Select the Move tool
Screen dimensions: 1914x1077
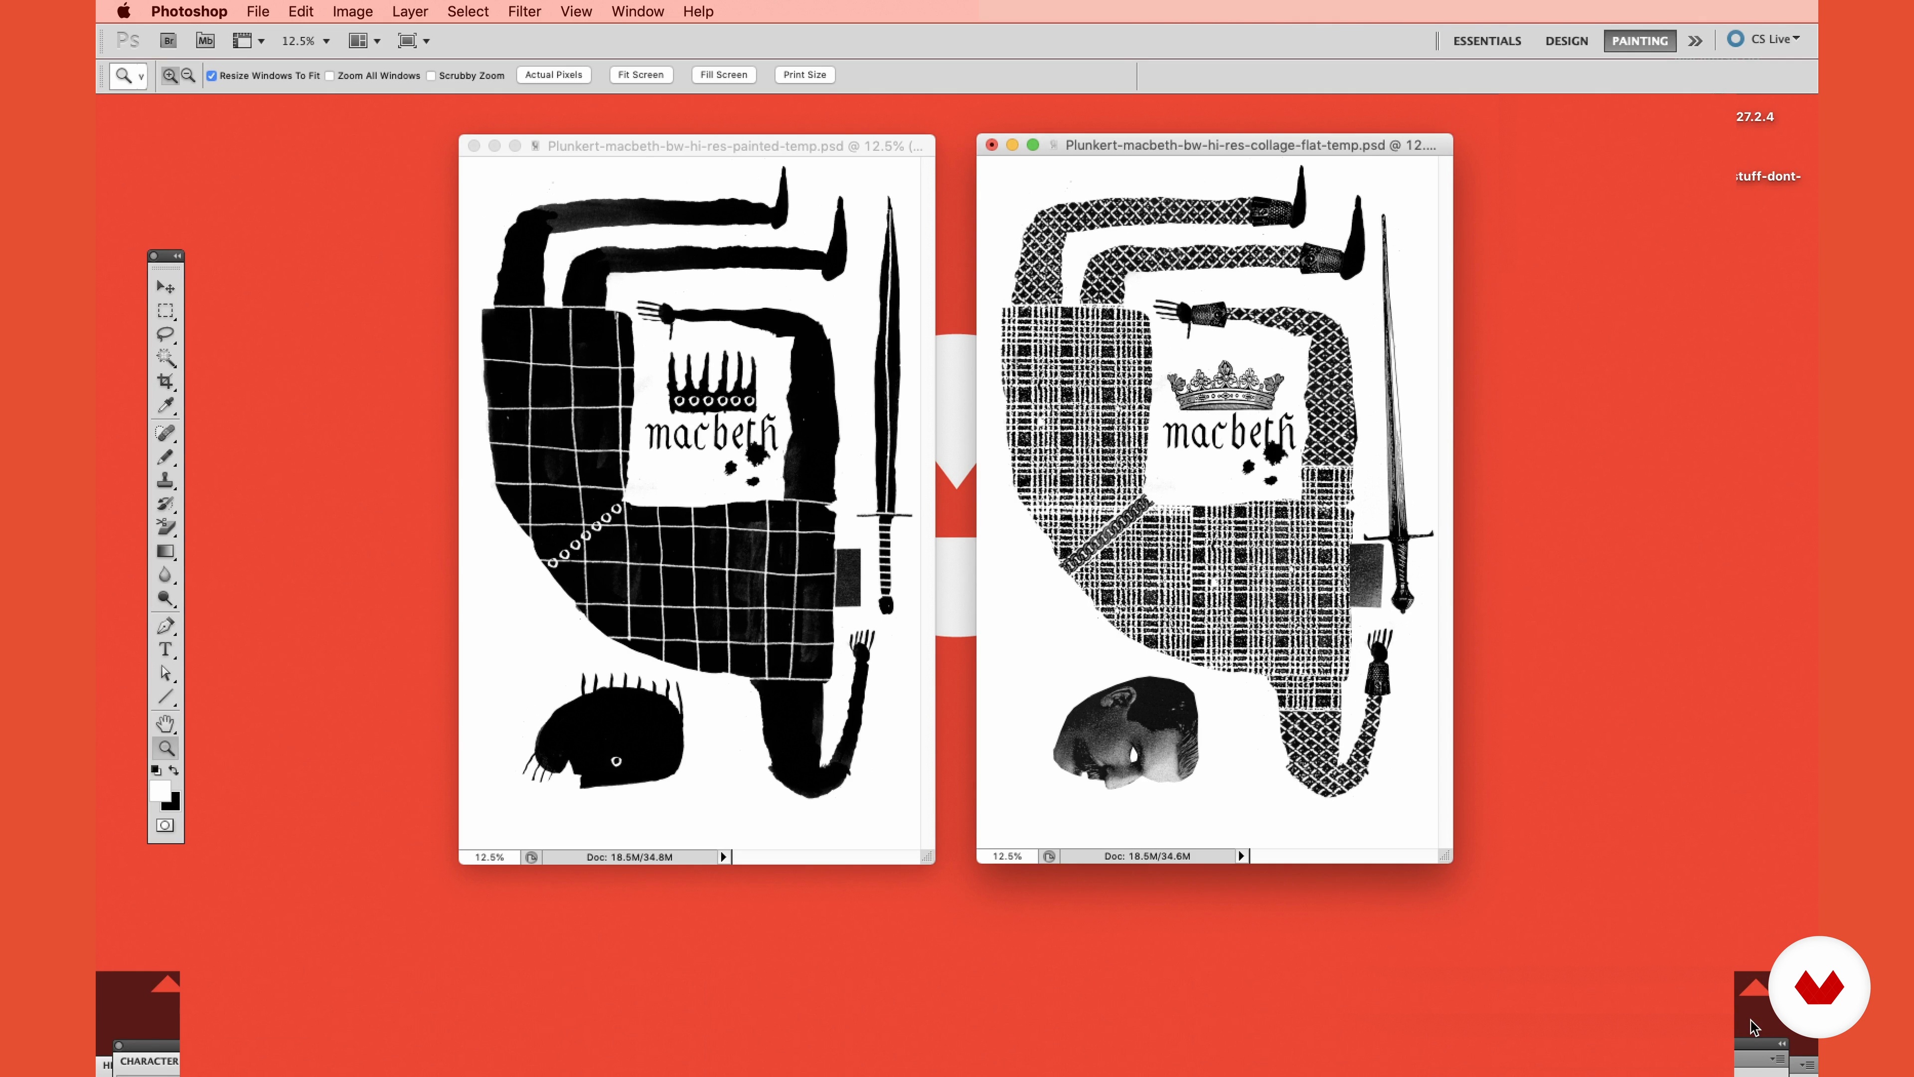[x=165, y=287]
